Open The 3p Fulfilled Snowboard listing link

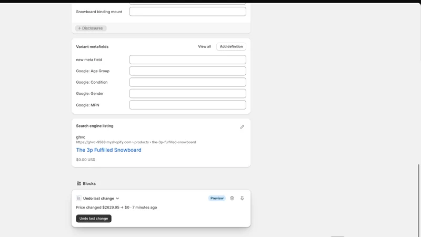click(108, 150)
